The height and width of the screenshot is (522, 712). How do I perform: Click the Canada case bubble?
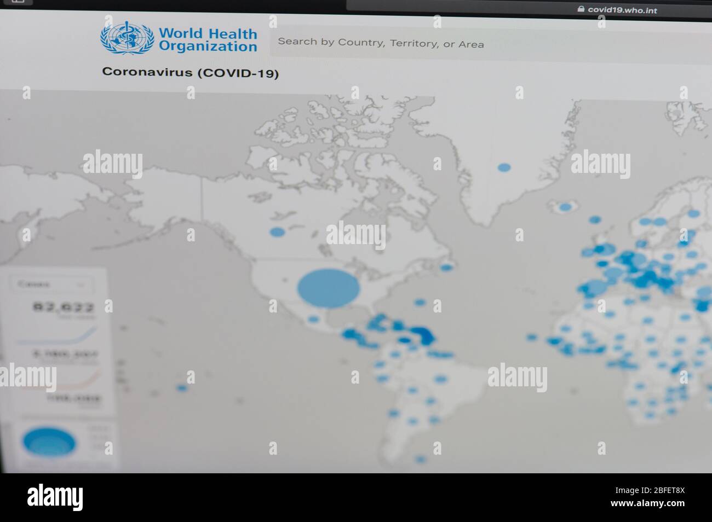pyautogui.click(x=278, y=232)
